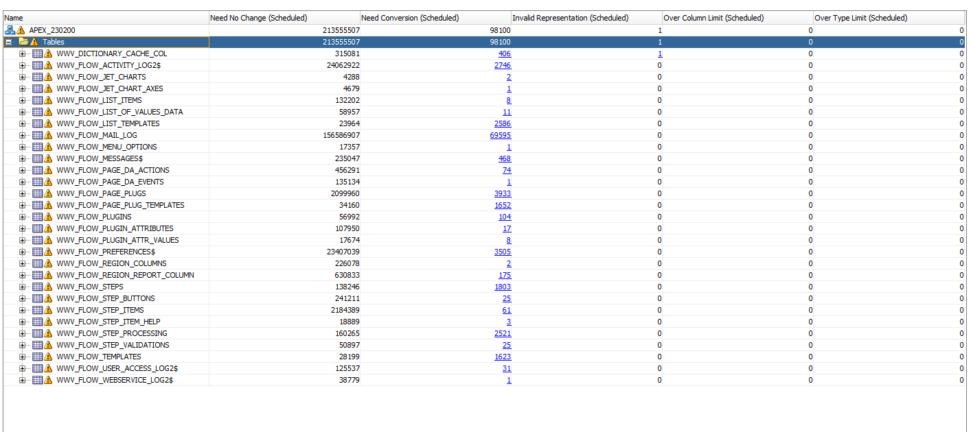Click the warning icon beside WWV_FLOW_MESSAGES$
Image resolution: width=971 pixels, height=432 pixels.
click(48, 158)
